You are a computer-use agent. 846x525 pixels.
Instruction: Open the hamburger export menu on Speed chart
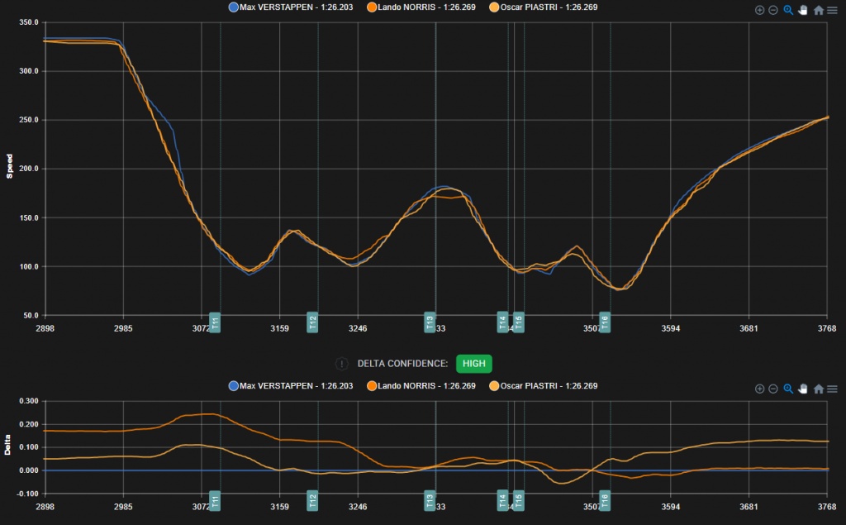(832, 10)
